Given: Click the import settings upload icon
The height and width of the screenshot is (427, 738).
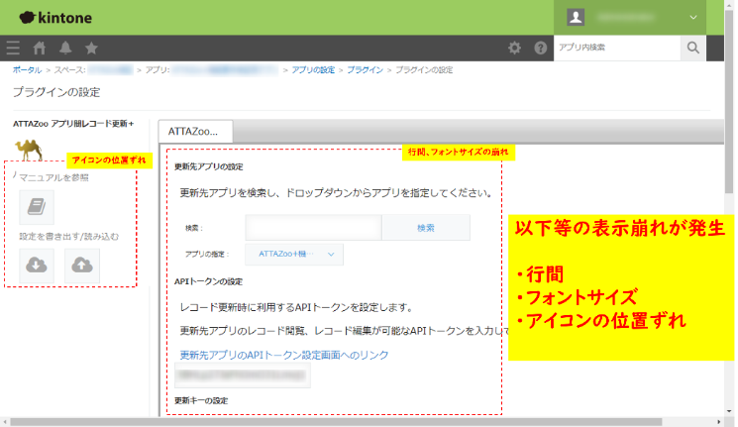Looking at the screenshot, I should point(82,266).
